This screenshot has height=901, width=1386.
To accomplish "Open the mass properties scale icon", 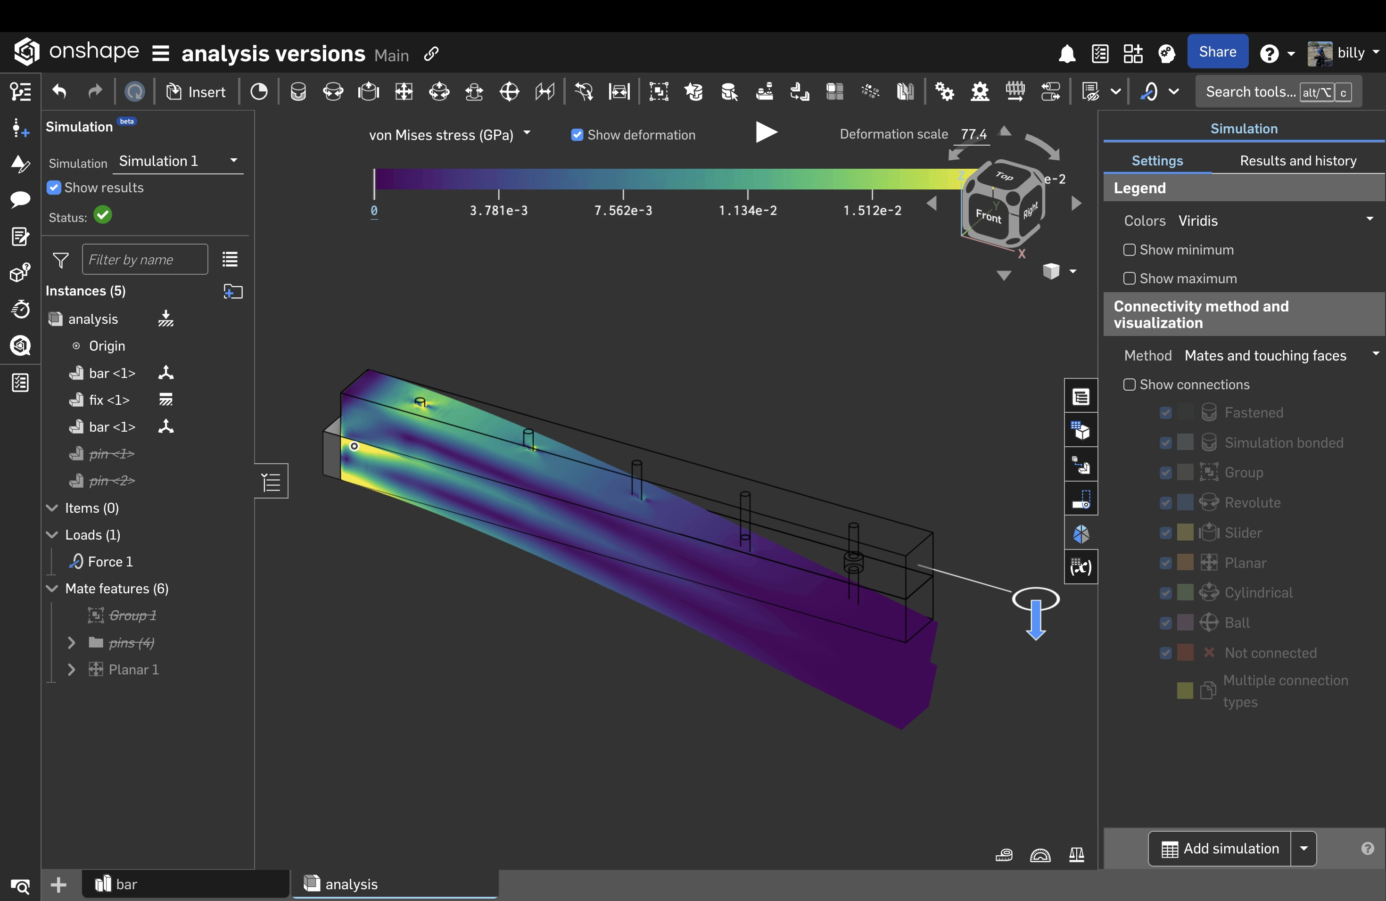I will [1076, 854].
